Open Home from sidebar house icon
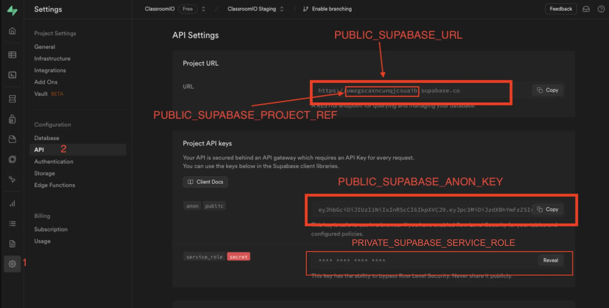The image size is (609, 308). tap(12, 31)
